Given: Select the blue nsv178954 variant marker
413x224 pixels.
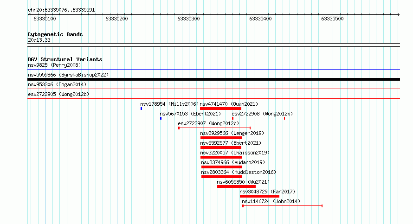Looking at the screenshot, I should point(142,109).
